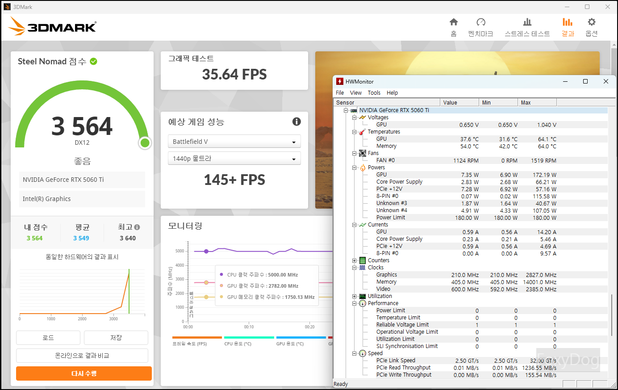Screen dimensions: 618x390
Task: Click the 저장 (save) button
Action: click(116, 338)
